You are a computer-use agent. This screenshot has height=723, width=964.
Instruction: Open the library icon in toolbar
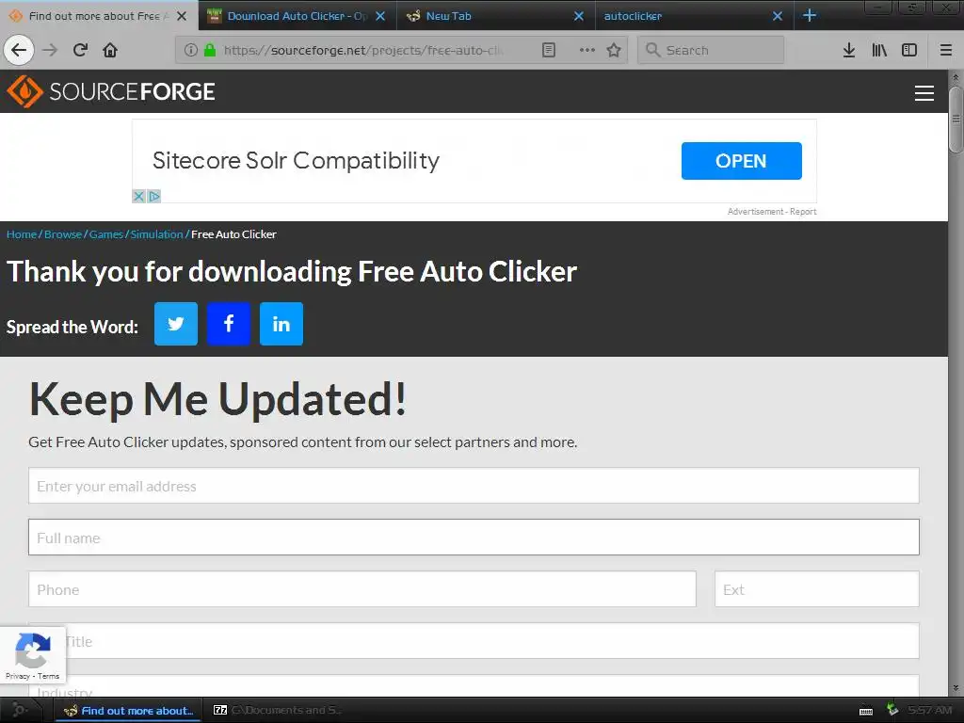pyautogui.click(x=879, y=50)
